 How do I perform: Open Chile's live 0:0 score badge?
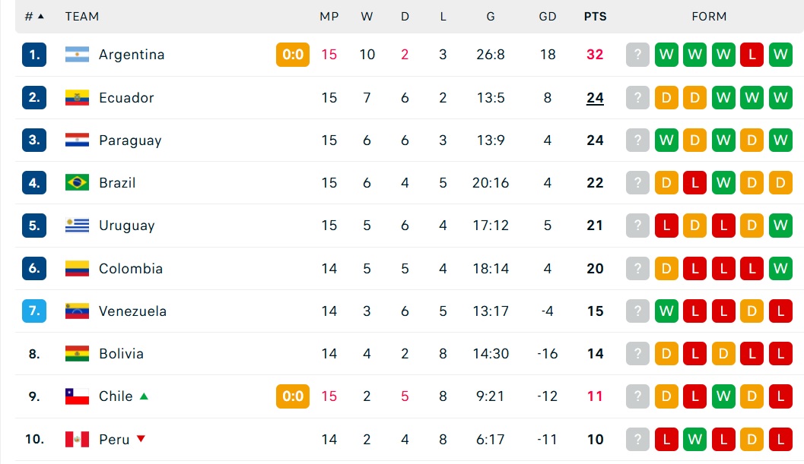coord(293,396)
